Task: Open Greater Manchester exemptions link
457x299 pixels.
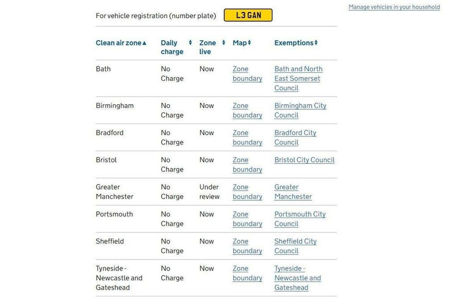Action: tap(293, 192)
